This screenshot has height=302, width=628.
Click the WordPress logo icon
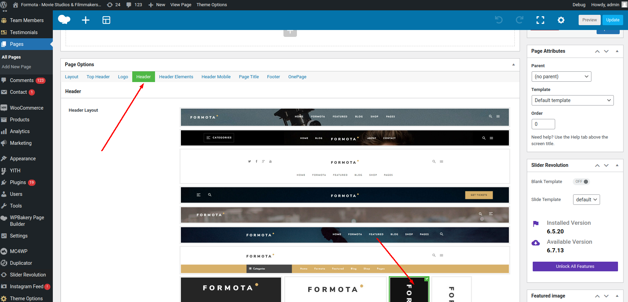(x=4, y=5)
